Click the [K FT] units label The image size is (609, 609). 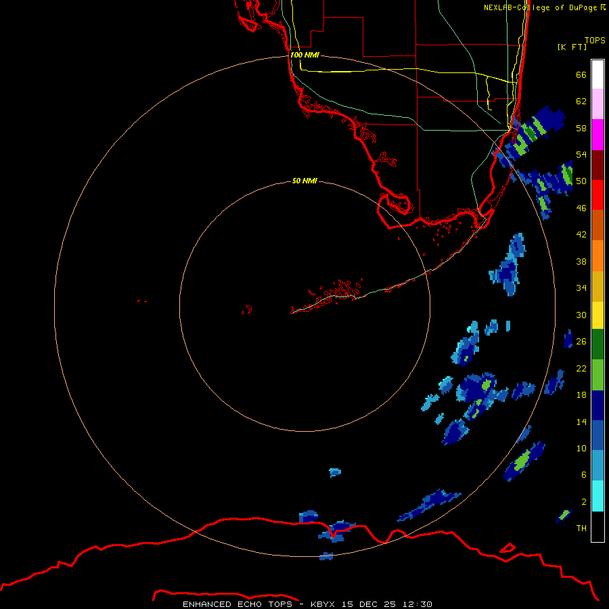[572, 47]
